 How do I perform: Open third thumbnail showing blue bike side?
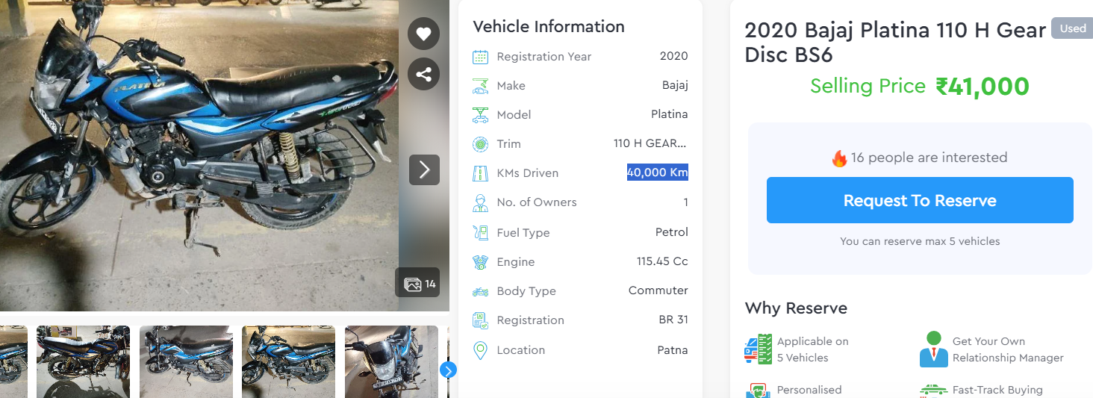pyautogui.click(x=186, y=361)
